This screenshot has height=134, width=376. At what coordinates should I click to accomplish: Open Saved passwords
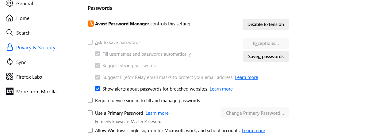tap(266, 56)
